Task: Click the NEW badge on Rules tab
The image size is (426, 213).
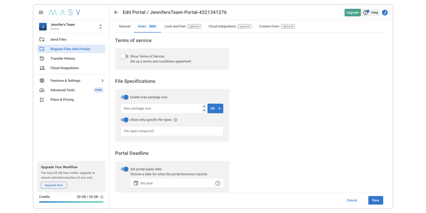Action: (x=153, y=26)
